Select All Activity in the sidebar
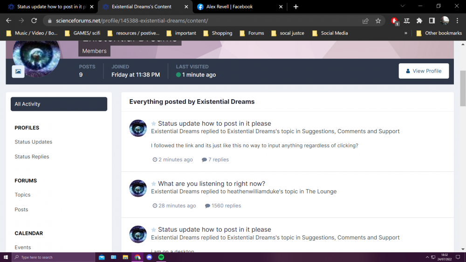Image resolution: width=466 pixels, height=262 pixels. [59, 104]
